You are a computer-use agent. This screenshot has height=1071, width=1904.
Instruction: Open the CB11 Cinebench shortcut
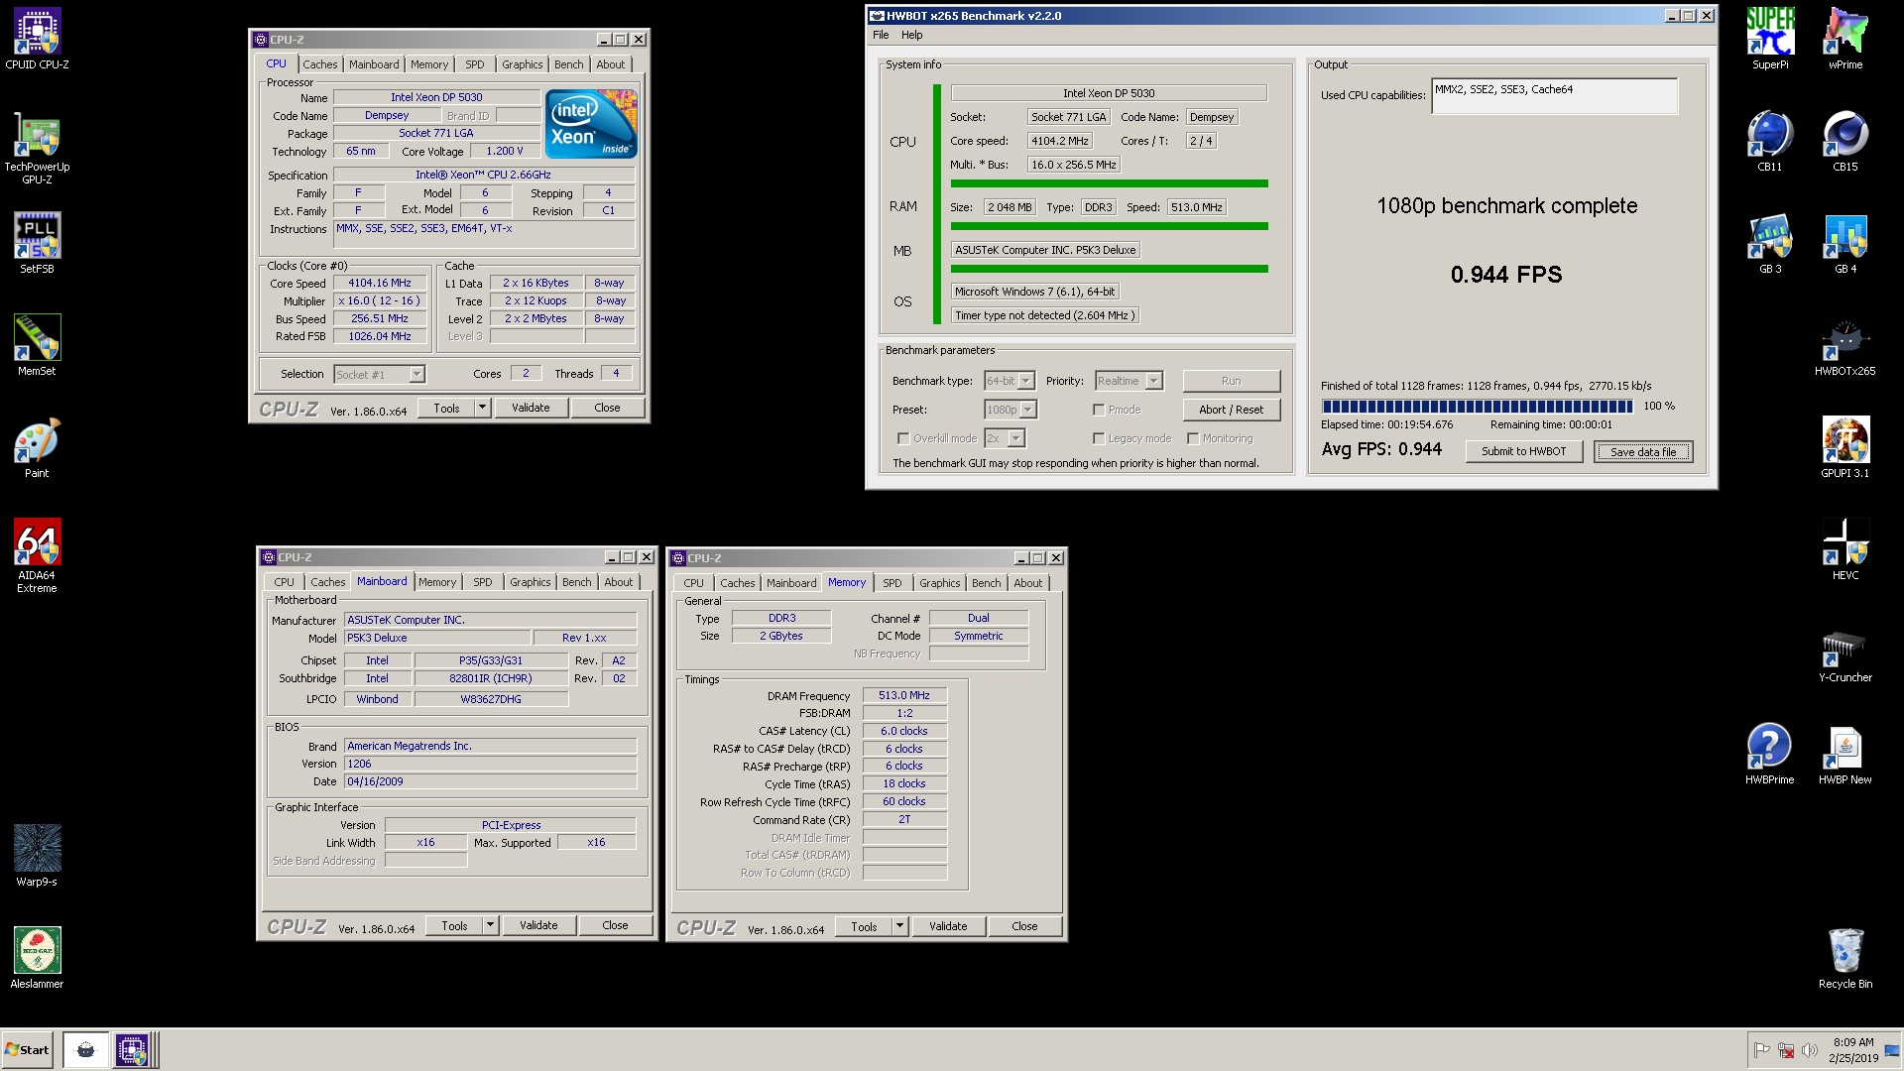(x=1770, y=141)
